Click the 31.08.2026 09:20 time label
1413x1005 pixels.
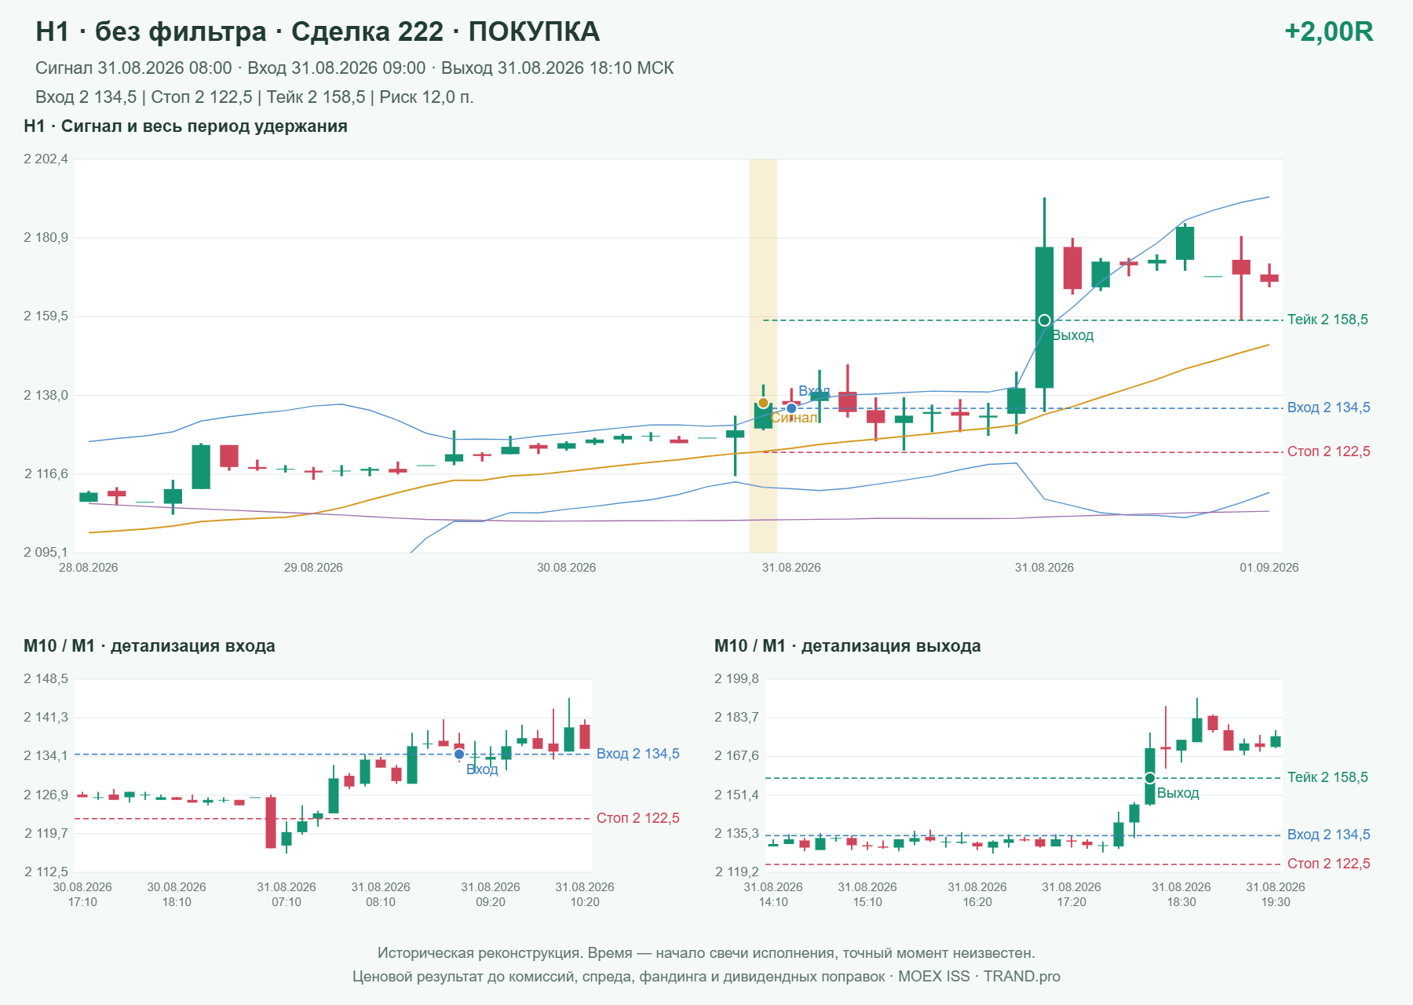pyautogui.click(x=491, y=894)
